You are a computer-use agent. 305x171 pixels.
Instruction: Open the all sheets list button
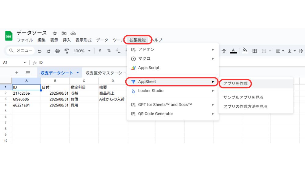coord(28,73)
